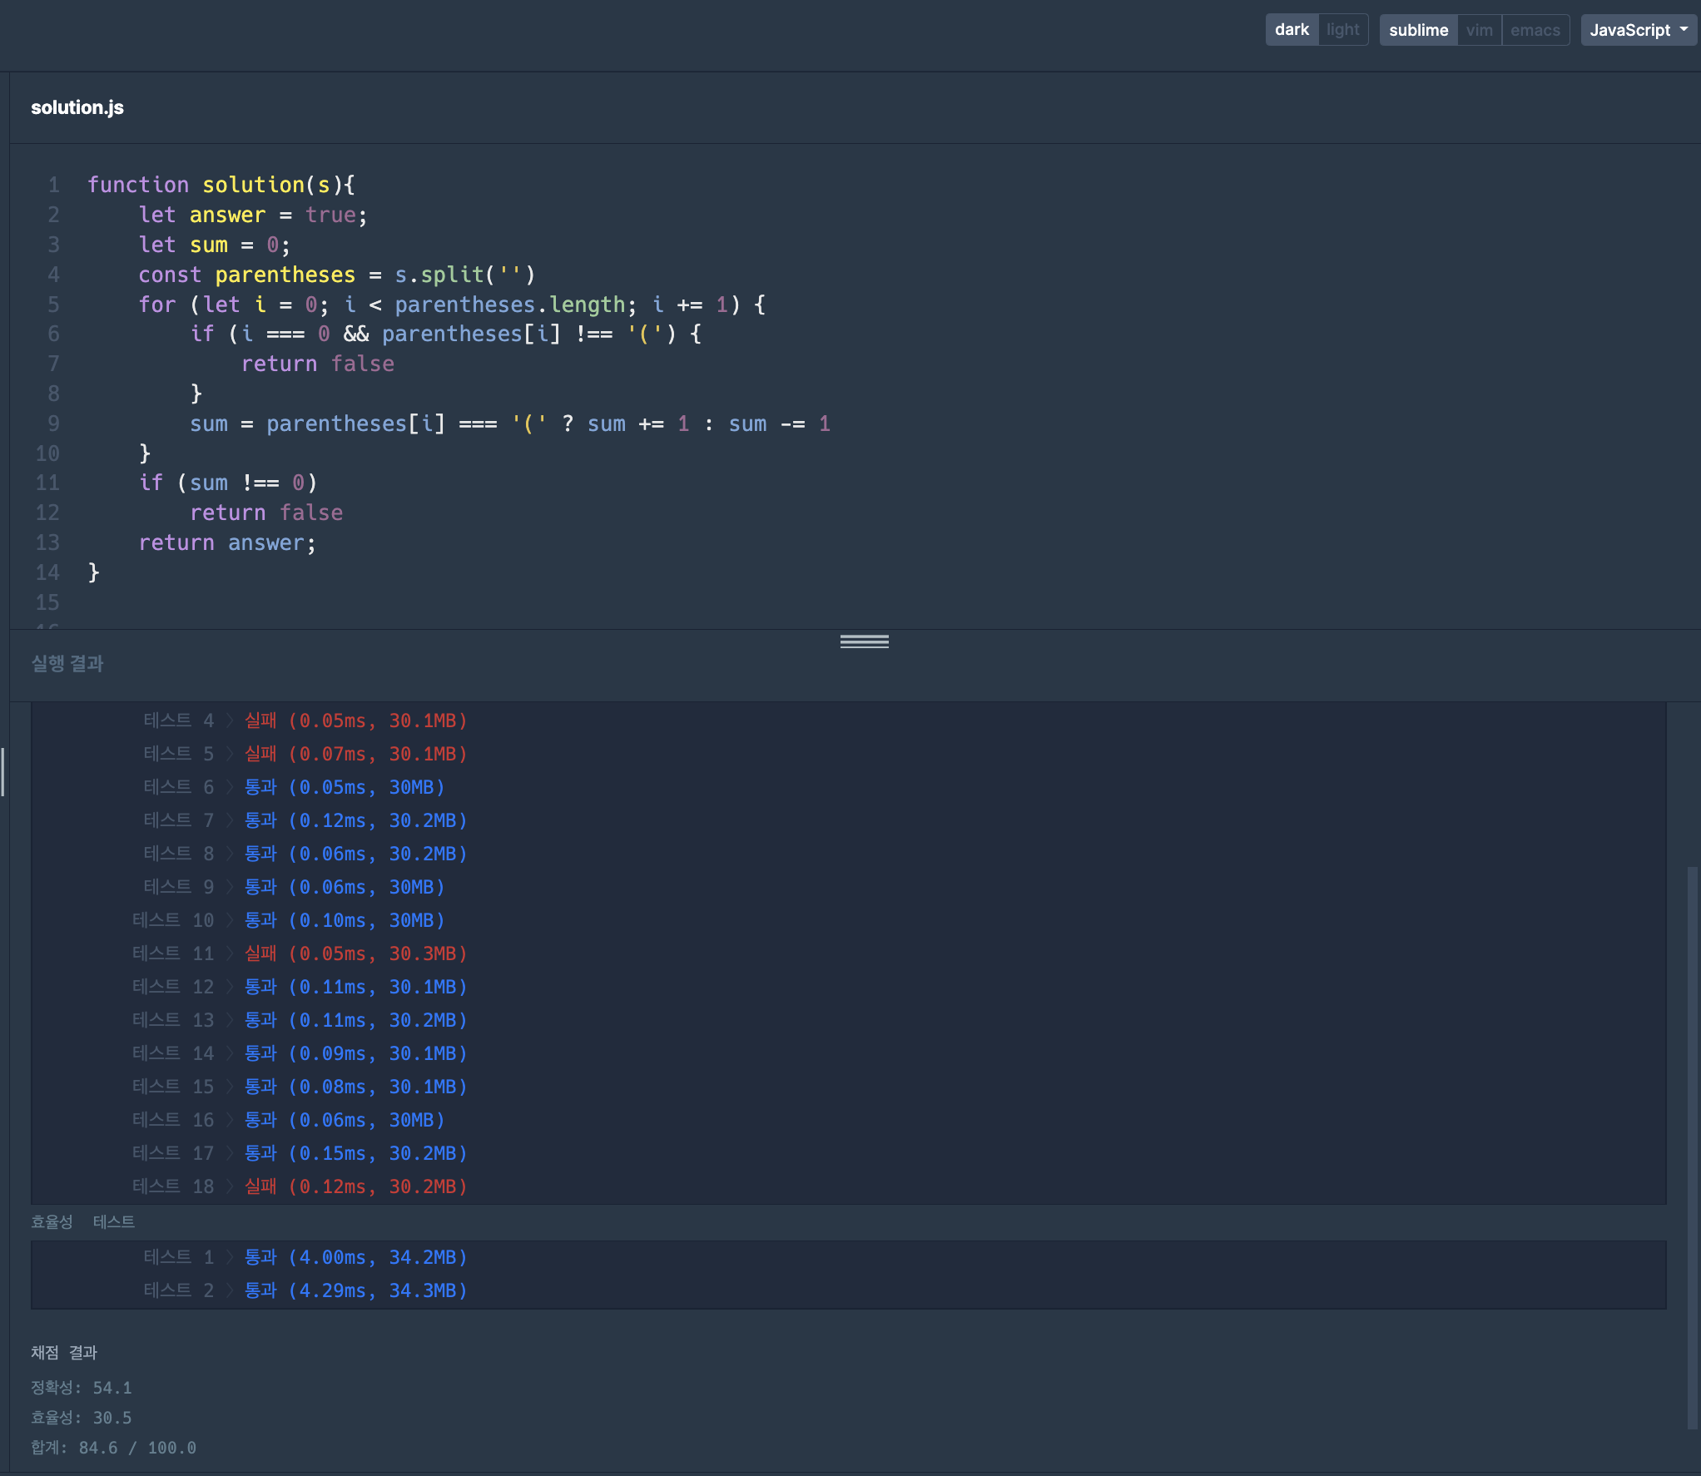This screenshot has height=1476, width=1701.
Task: Place cursor on 'return answer;' line
Action: point(227,542)
